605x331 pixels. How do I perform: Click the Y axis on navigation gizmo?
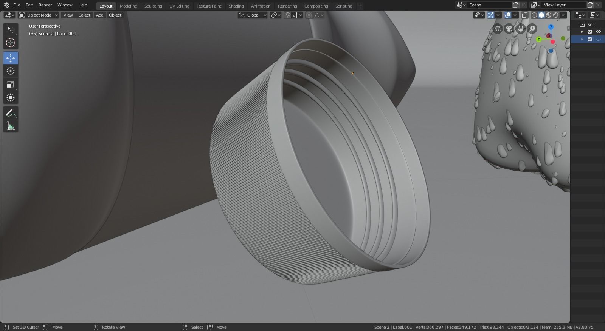(x=539, y=39)
